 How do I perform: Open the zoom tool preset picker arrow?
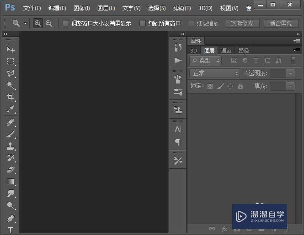click(x=26, y=23)
